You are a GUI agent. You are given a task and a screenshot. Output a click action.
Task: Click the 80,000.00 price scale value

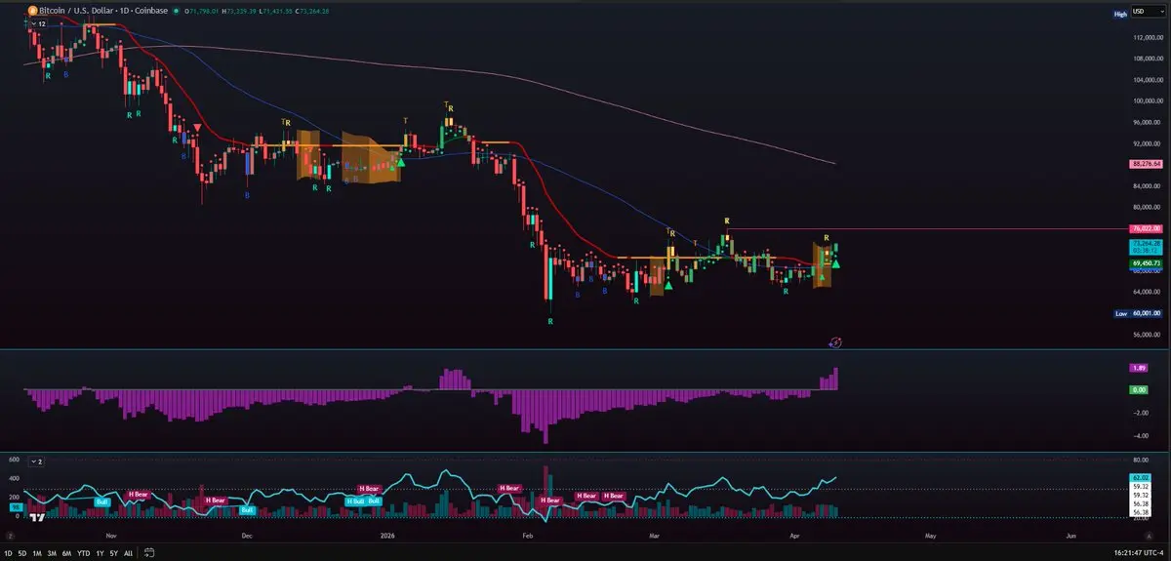(1147, 207)
